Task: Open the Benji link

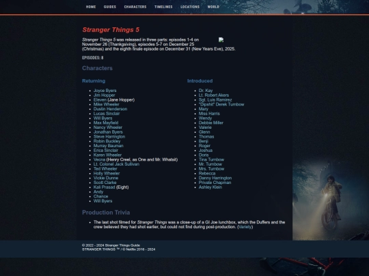Action: 204,141
